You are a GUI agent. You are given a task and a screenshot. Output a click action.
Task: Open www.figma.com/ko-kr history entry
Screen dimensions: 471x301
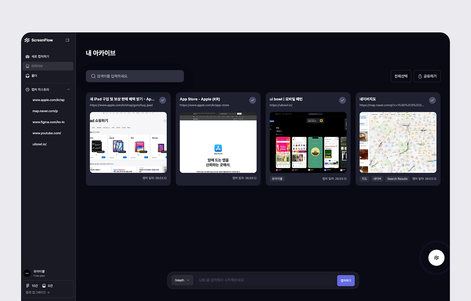pyautogui.click(x=49, y=122)
